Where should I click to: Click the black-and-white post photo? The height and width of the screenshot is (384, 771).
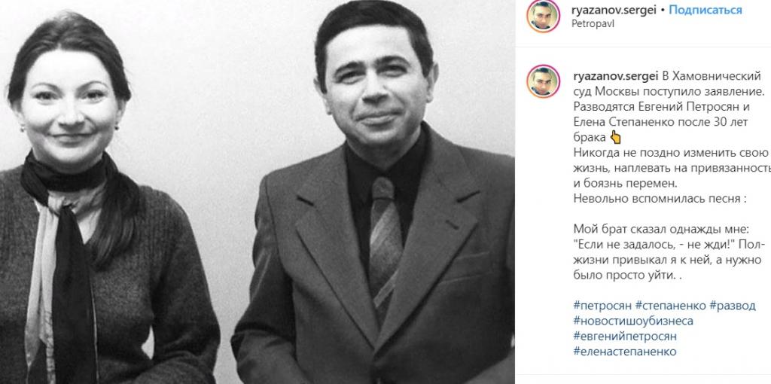point(258,192)
